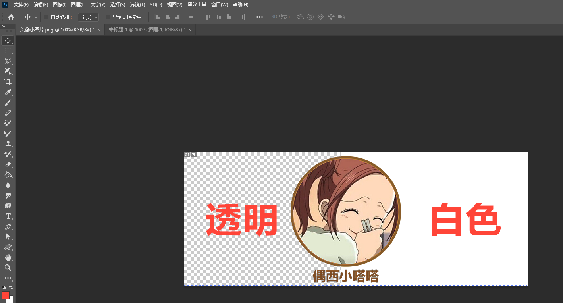Select the Object Selection tool
The height and width of the screenshot is (303, 563).
pos(8,71)
